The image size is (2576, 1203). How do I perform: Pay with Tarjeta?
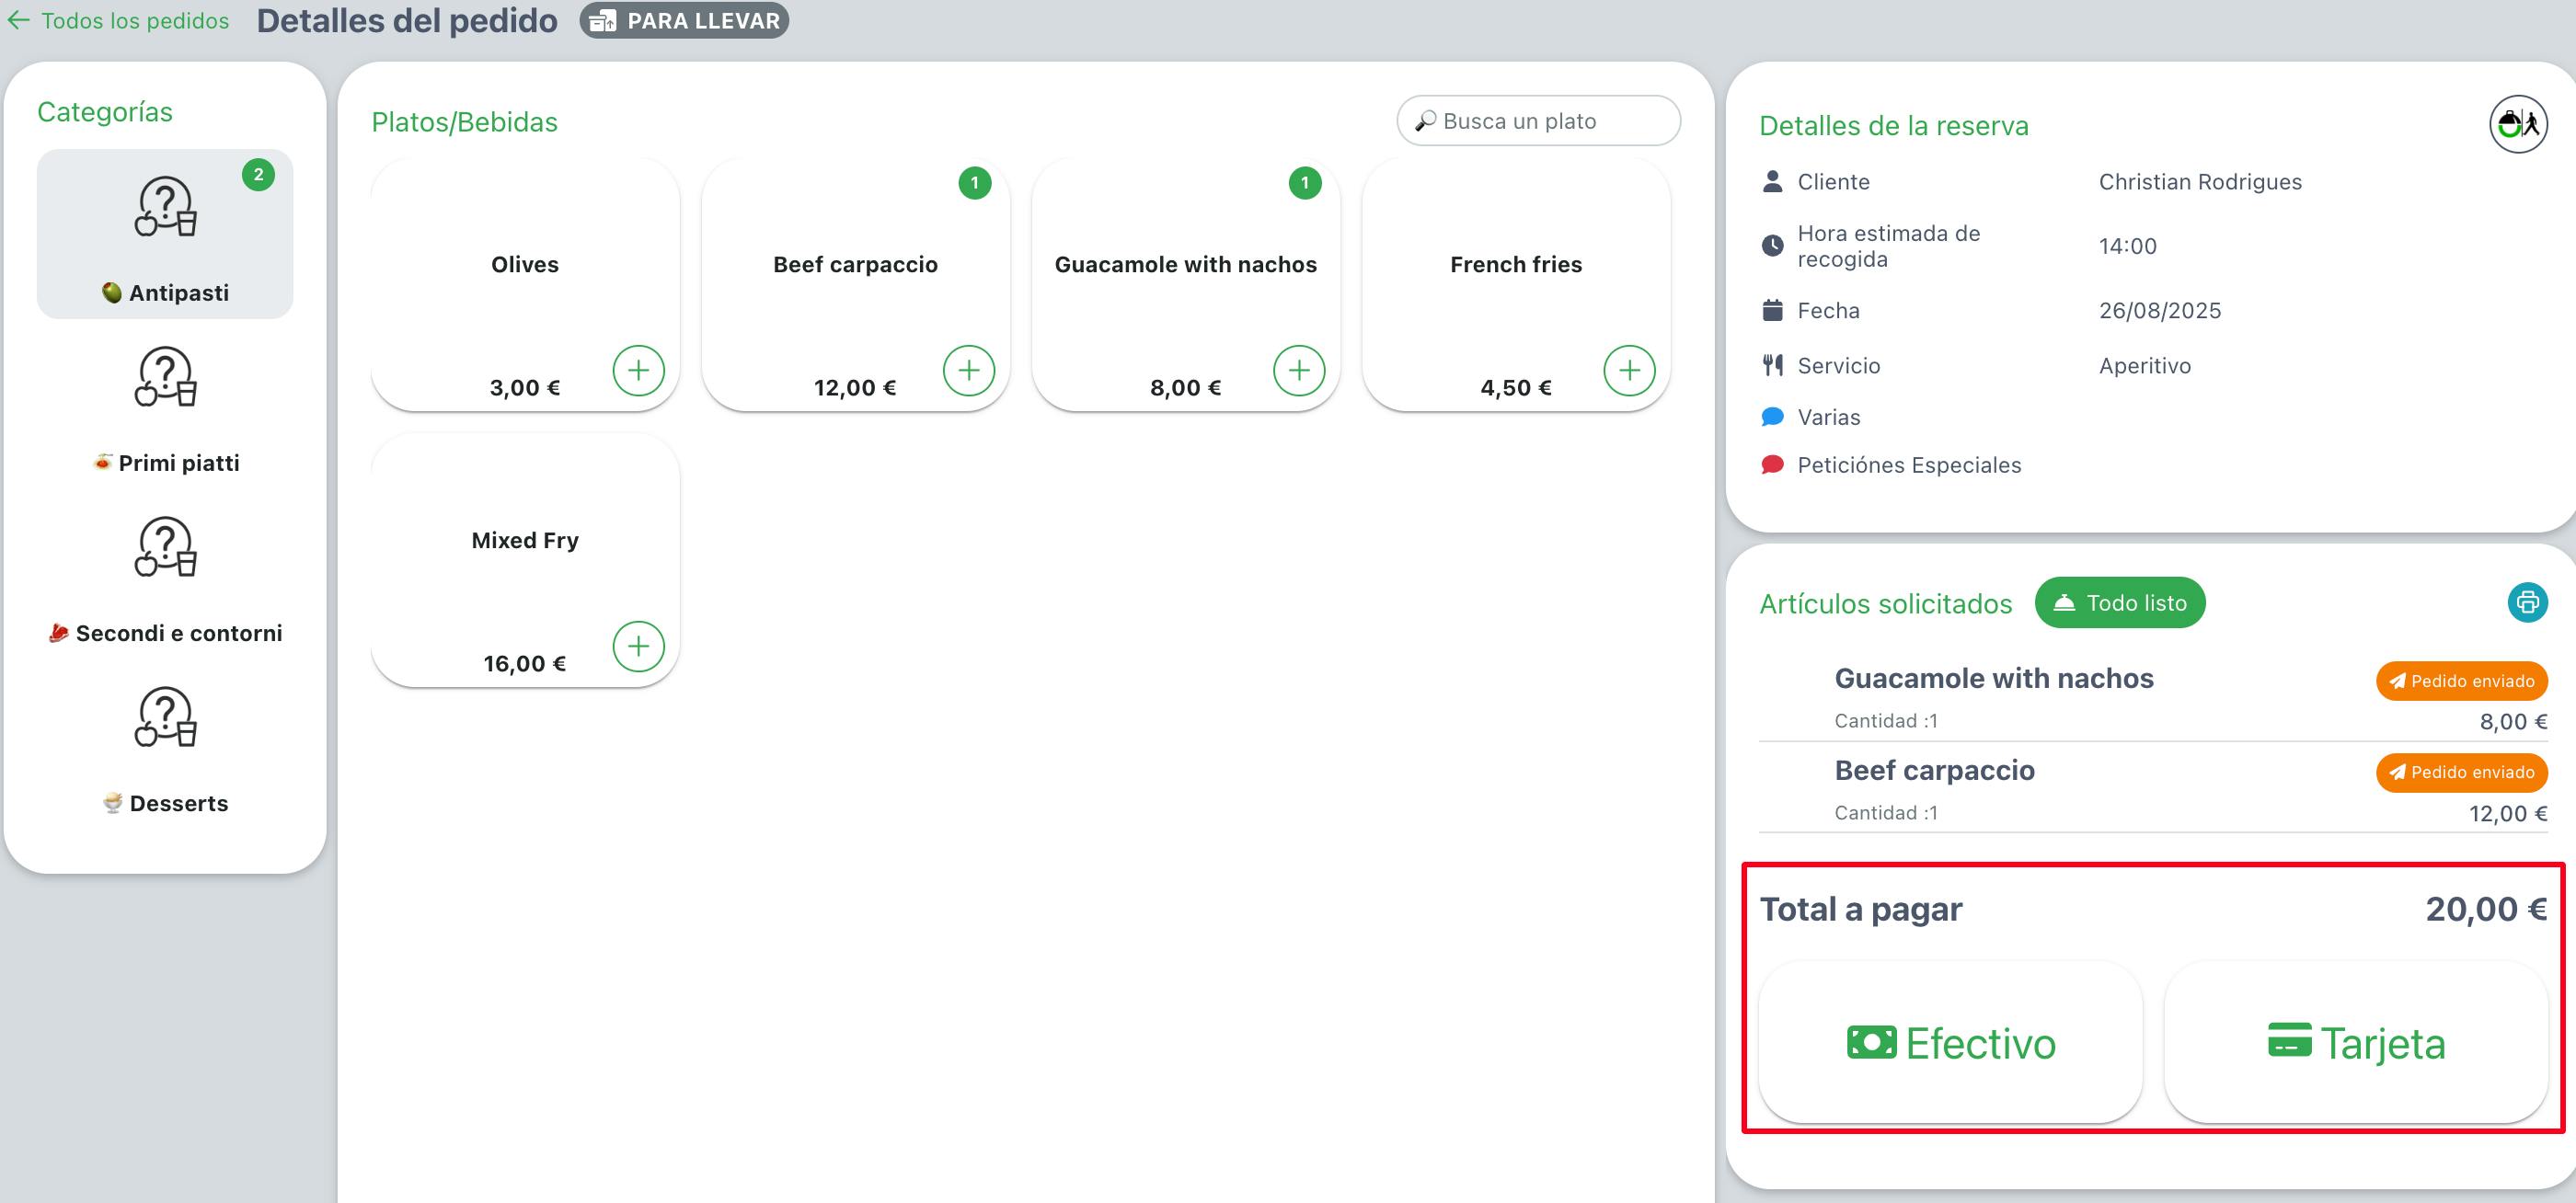(x=2355, y=1042)
